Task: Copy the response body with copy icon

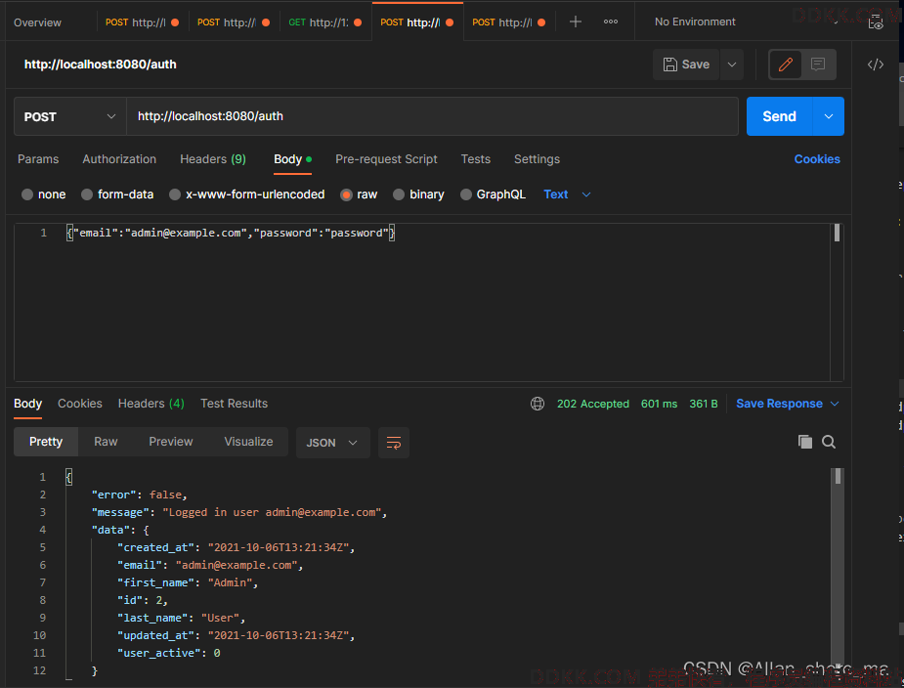Action: [805, 442]
